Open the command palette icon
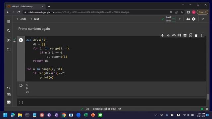The width and height of the screenshot is (212, 119). (x=9, y=95)
